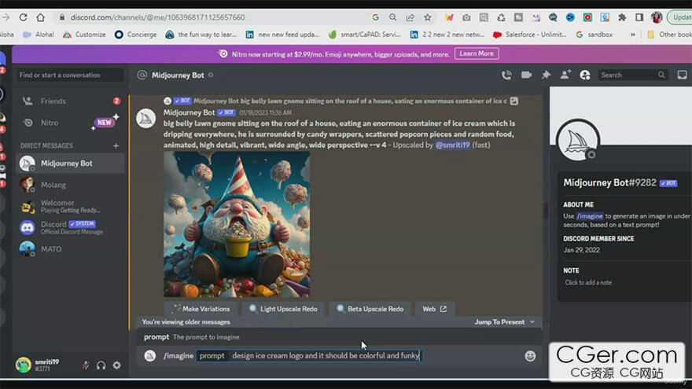Viewport: 692px width, 389px height.
Task: Open the emoji picker in message box
Action: [530, 355]
